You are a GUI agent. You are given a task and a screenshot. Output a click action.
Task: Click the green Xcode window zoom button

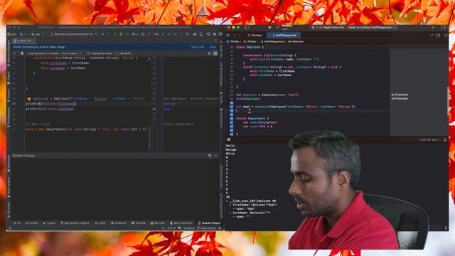[238, 27]
